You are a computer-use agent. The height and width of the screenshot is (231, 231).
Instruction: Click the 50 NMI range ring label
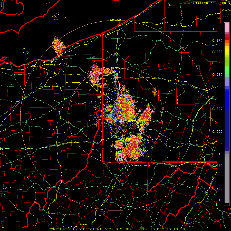(x=115, y=68)
